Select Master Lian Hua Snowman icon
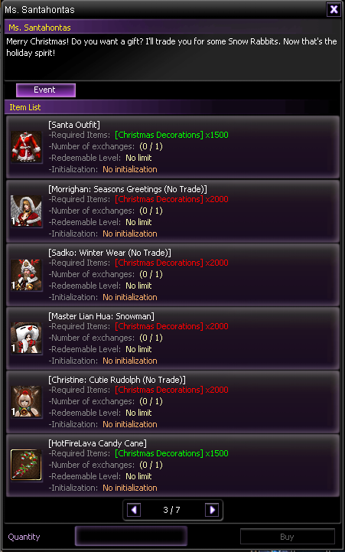Screen dimensions: 345x552 26,338
